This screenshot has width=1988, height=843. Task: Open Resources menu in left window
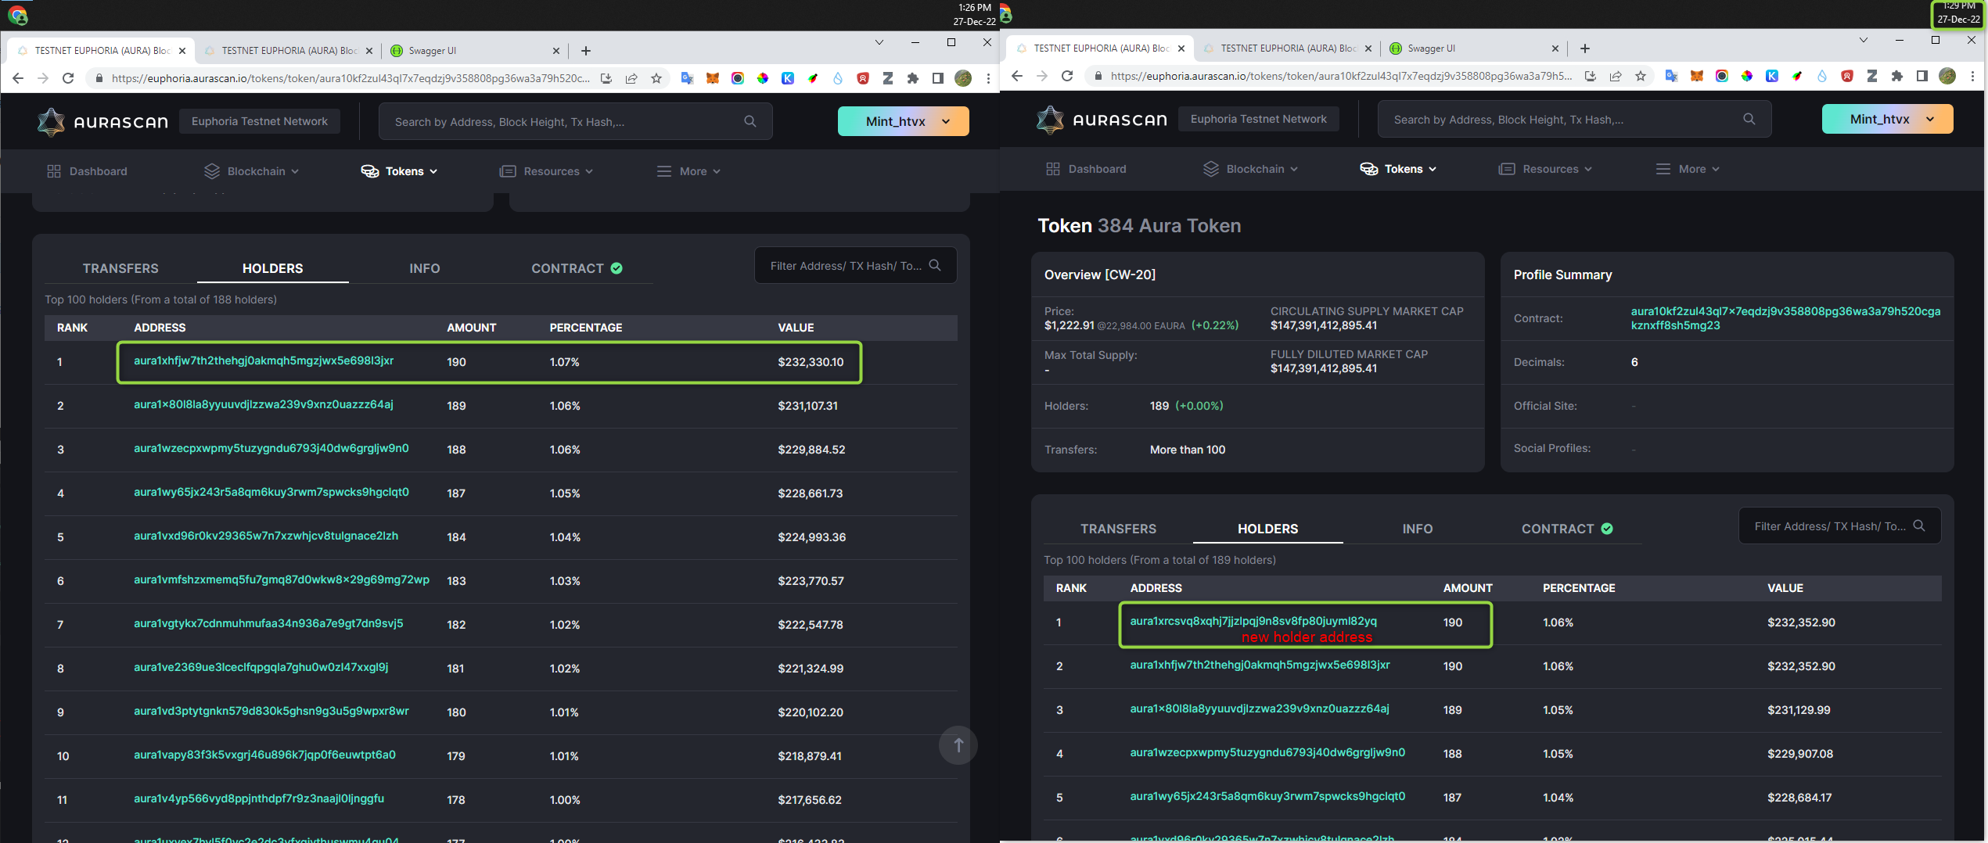pos(547,171)
